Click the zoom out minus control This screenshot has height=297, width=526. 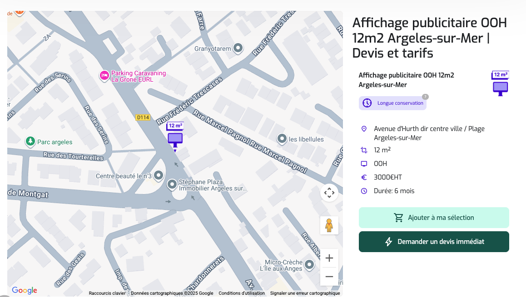(x=329, y=276)
